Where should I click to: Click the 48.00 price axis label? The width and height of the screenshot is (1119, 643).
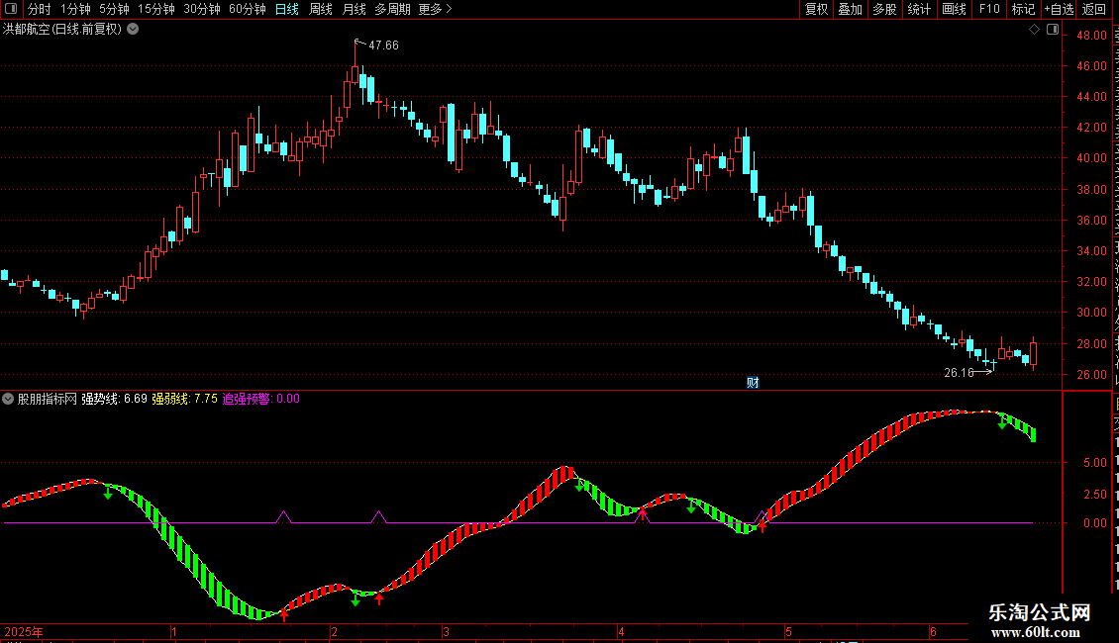(x=1092, y=35)
